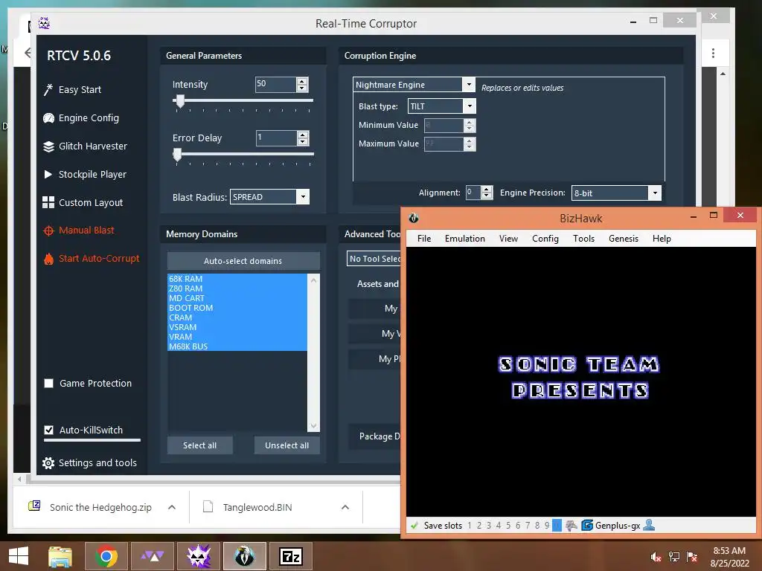Click RTCV logo icon in title bar

point(44,23)
